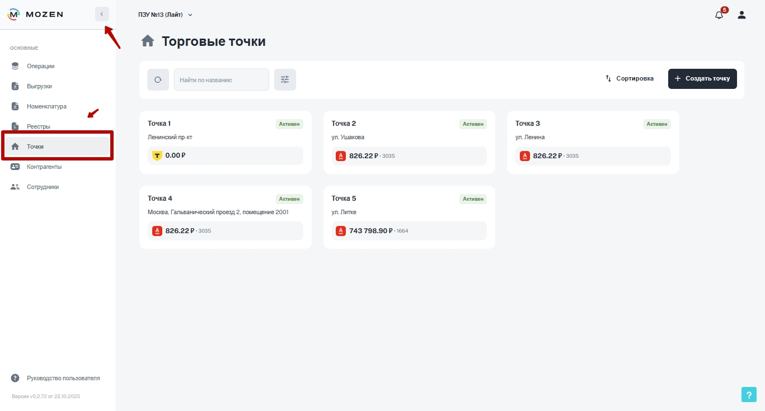Click the Alfa bank icon in Точка 3
The width and height of the screenshot is (765, 411).
pos(524,156)
